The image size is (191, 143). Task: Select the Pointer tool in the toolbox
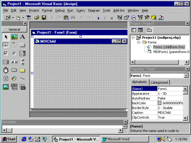click(6, 37)
